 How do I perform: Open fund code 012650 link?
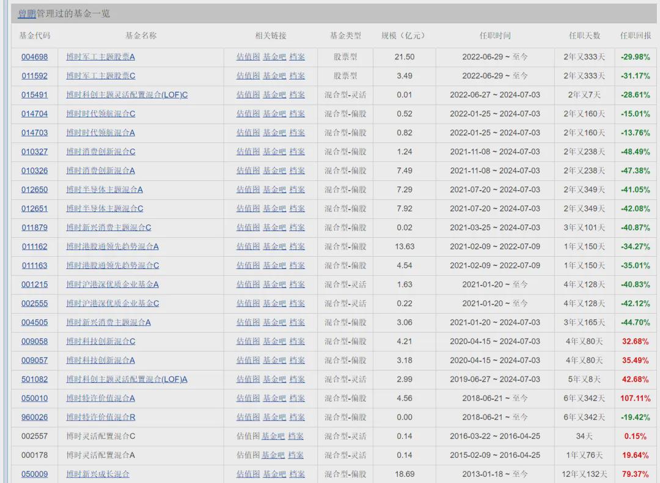point(34,190)
